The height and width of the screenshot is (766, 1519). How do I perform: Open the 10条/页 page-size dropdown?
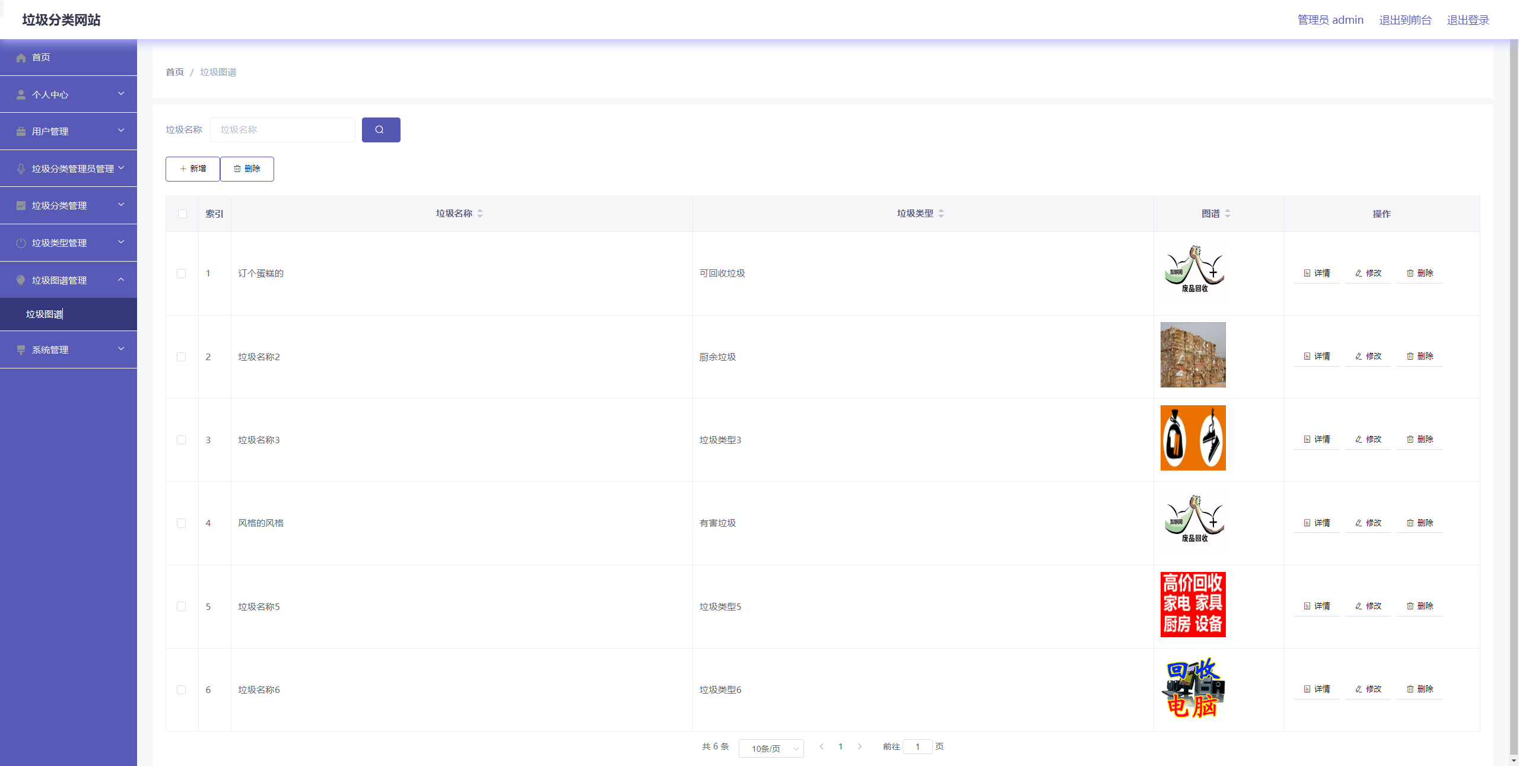point(771,748)
